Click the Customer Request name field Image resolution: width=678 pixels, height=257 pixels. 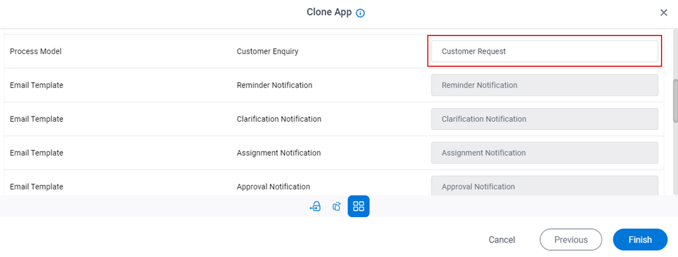click(545, 51)
